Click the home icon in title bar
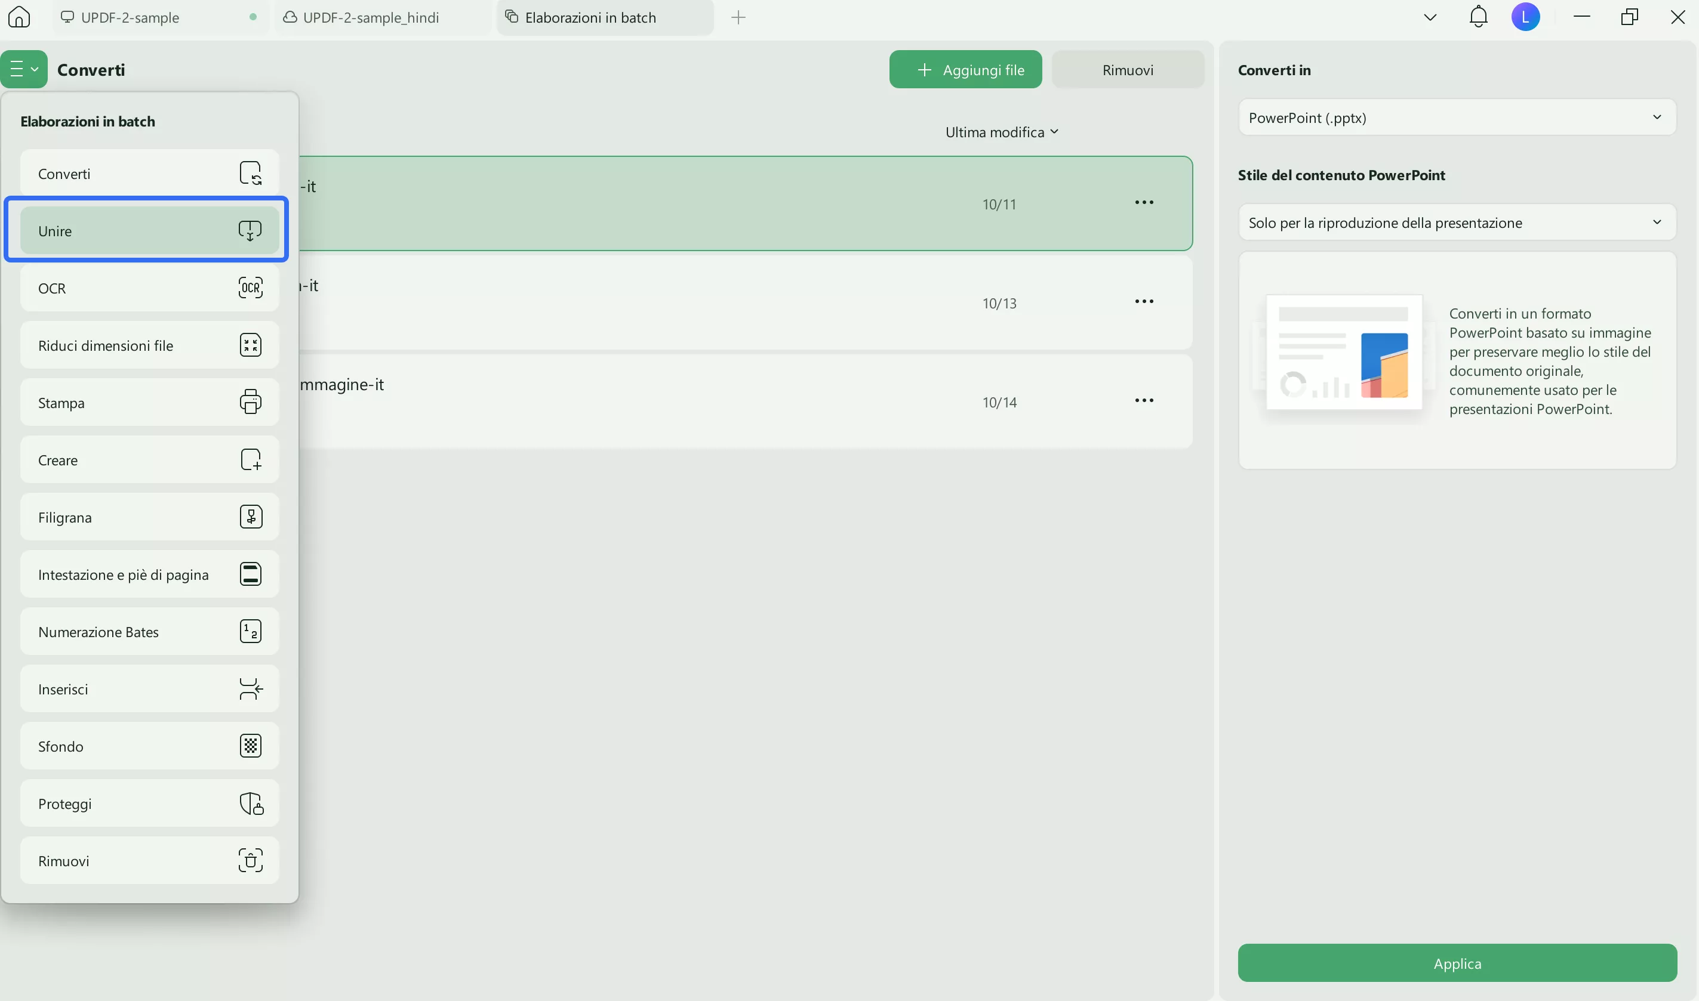Screen dimensions: 1699x1001 [19, 17]
